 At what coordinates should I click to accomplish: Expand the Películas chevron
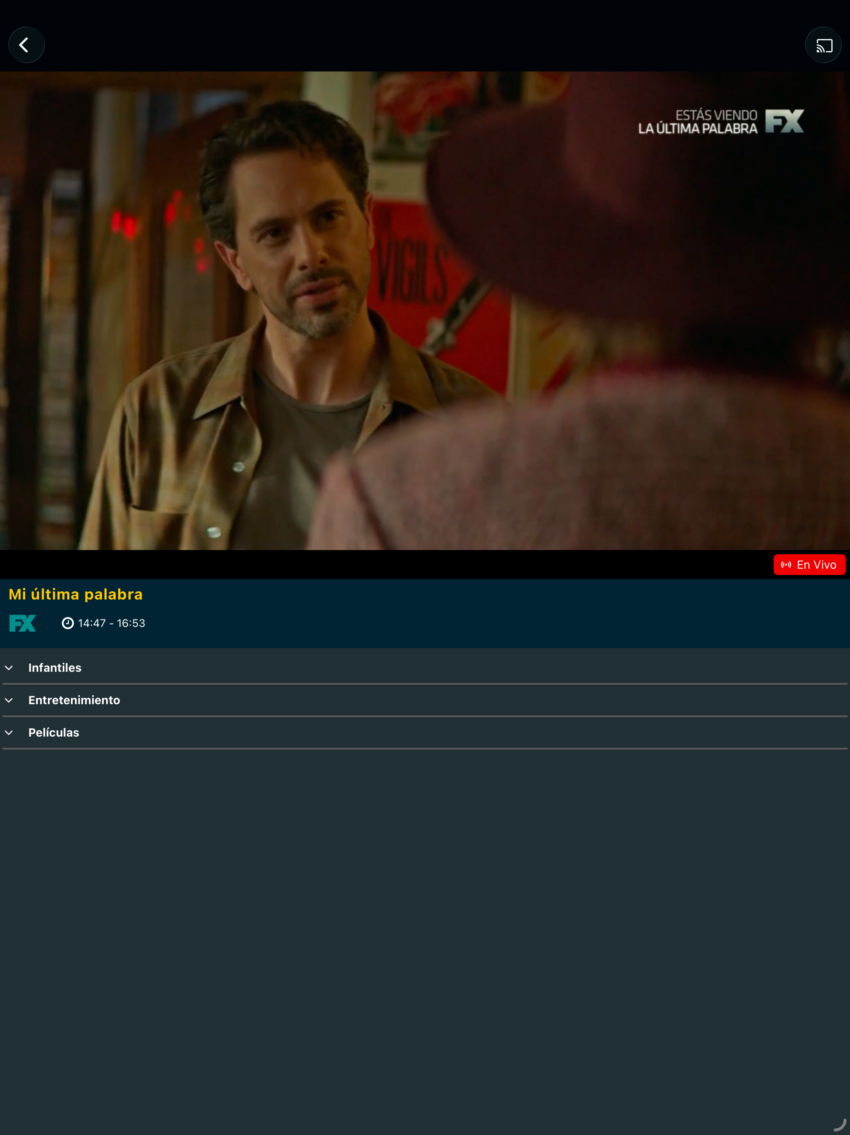pos(9,732)
